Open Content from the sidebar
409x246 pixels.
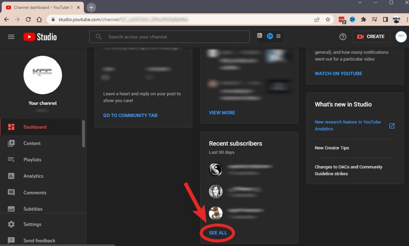tap(32, 143)
